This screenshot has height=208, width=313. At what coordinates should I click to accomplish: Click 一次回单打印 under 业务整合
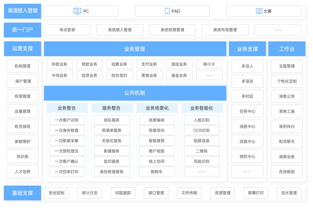pyautogui.click(x=67, y=172)
